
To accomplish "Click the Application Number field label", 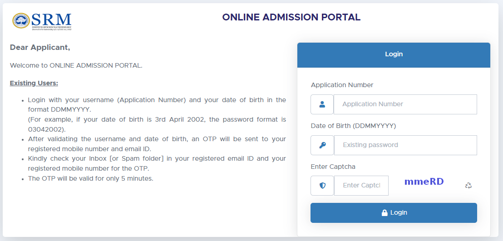I will [x=342, y=85].
